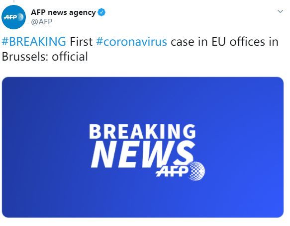Select the AFP news agency display name
Image resolution: width=290 pixels, height=226 pixels.
[63, 12]
